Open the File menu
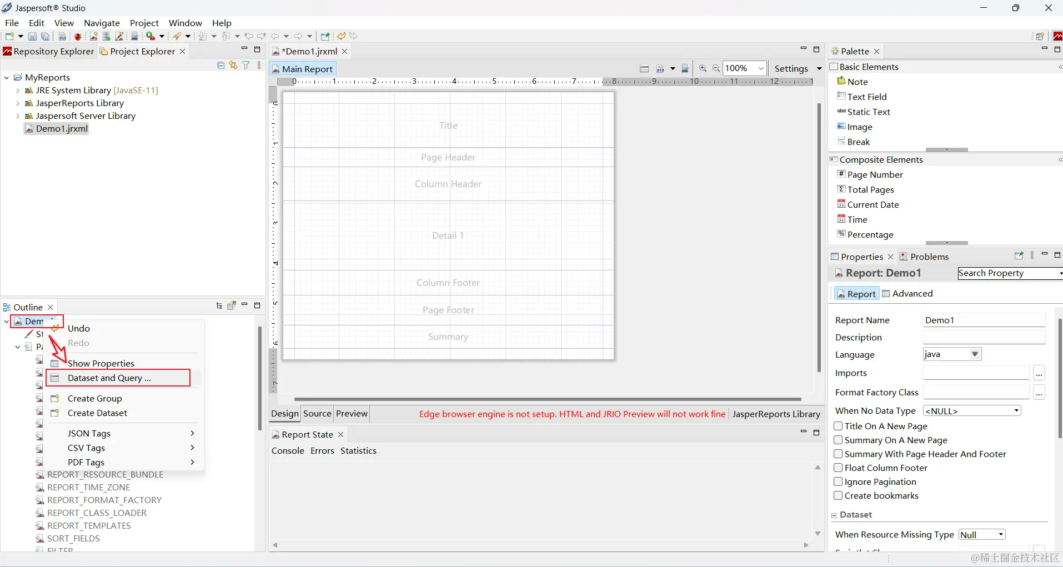1063x567 pixels. point(12,23)
